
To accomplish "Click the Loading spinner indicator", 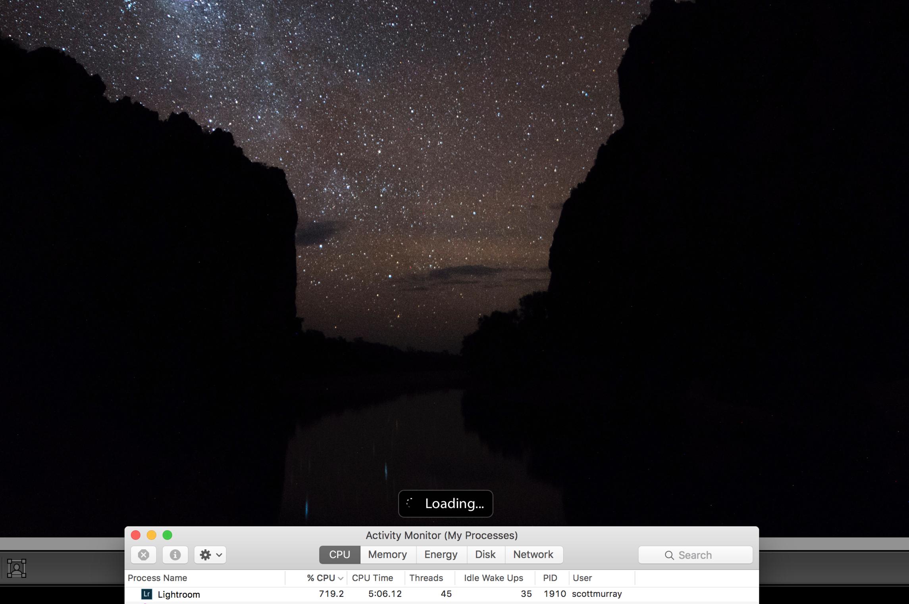I will [x=410, y=503].
